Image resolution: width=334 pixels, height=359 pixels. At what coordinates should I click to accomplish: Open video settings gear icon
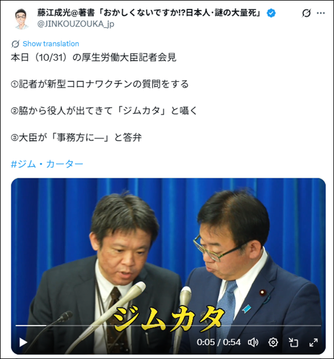[273, 343]
